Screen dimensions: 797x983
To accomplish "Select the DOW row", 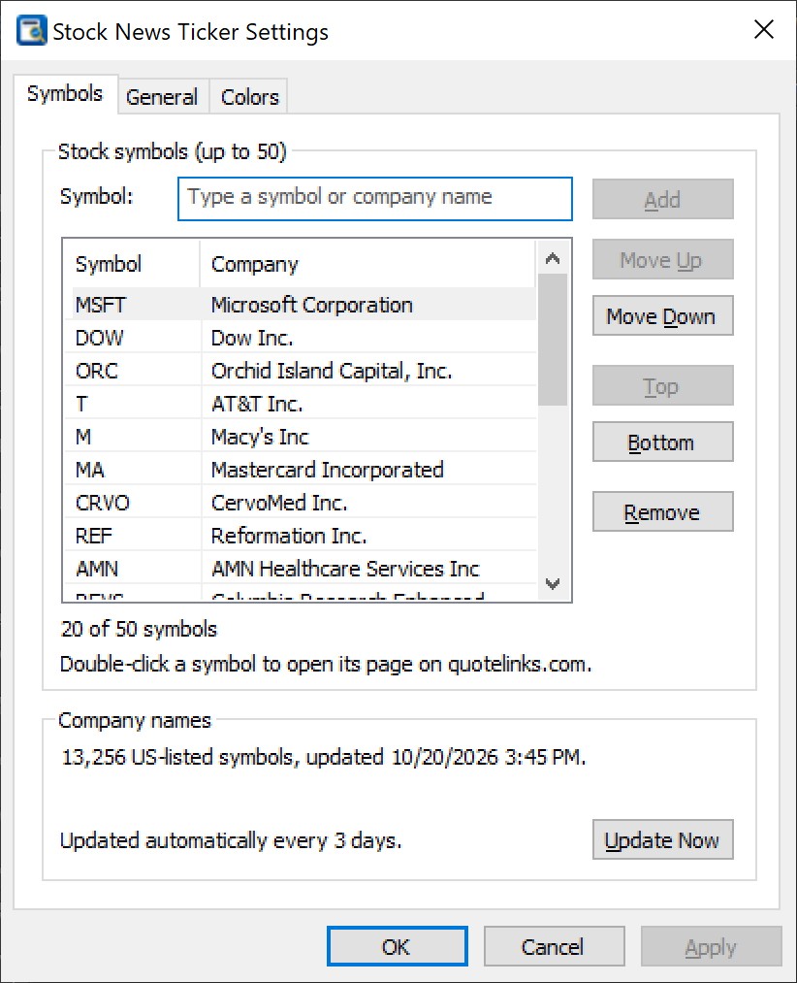I will pyautogui.click(x=301, y=338).
